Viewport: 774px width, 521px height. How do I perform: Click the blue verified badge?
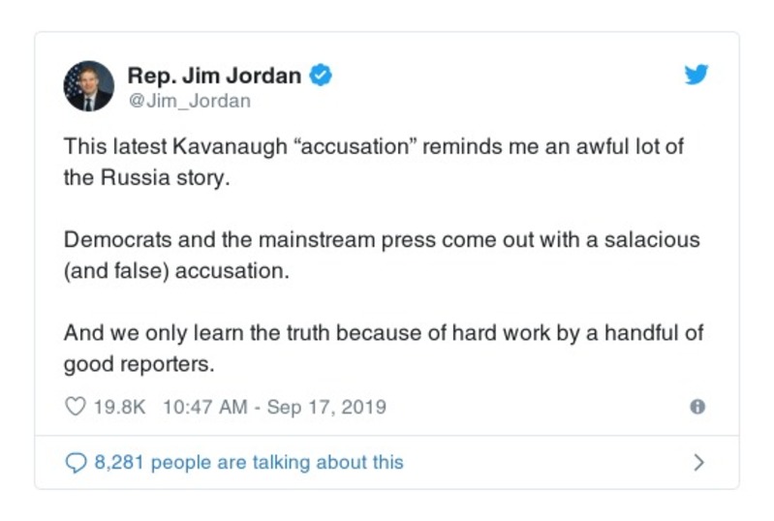[321, 76]
